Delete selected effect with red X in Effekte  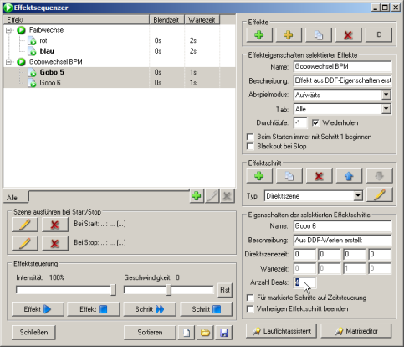point(348,35)
